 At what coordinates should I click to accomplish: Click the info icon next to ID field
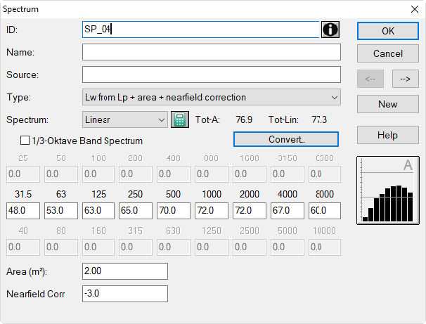click(x=330, y=30)
